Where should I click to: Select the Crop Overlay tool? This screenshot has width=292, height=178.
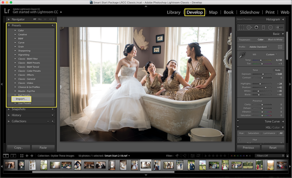(242, 28)
